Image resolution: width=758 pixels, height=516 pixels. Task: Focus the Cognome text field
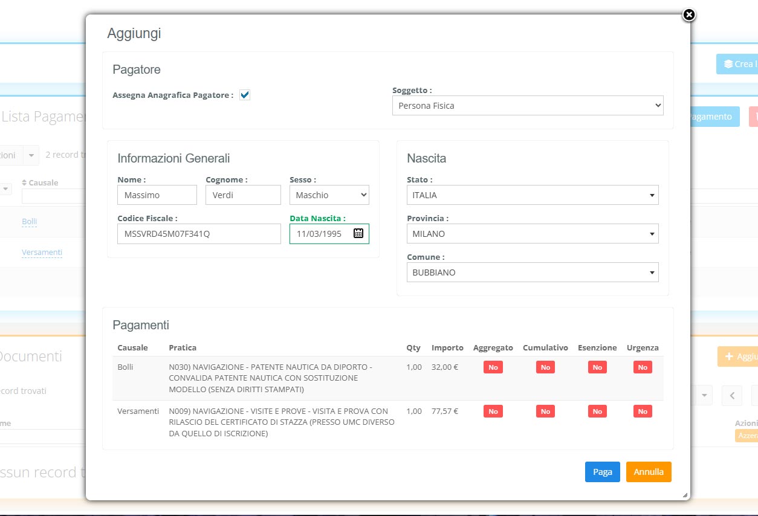click(x=243, y=195)
